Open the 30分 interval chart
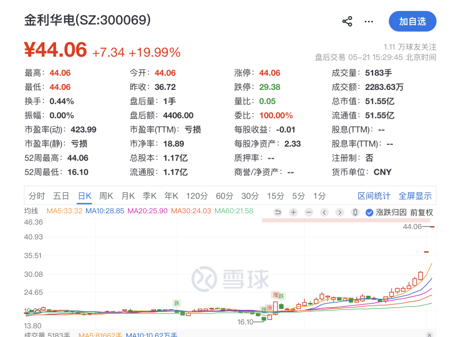 (250, 196)
